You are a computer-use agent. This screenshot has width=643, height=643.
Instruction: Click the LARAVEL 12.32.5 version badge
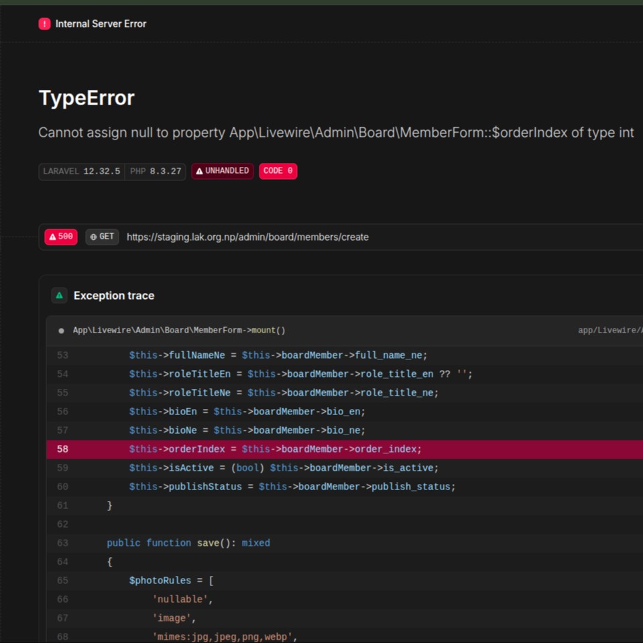[x=82, y=172]
